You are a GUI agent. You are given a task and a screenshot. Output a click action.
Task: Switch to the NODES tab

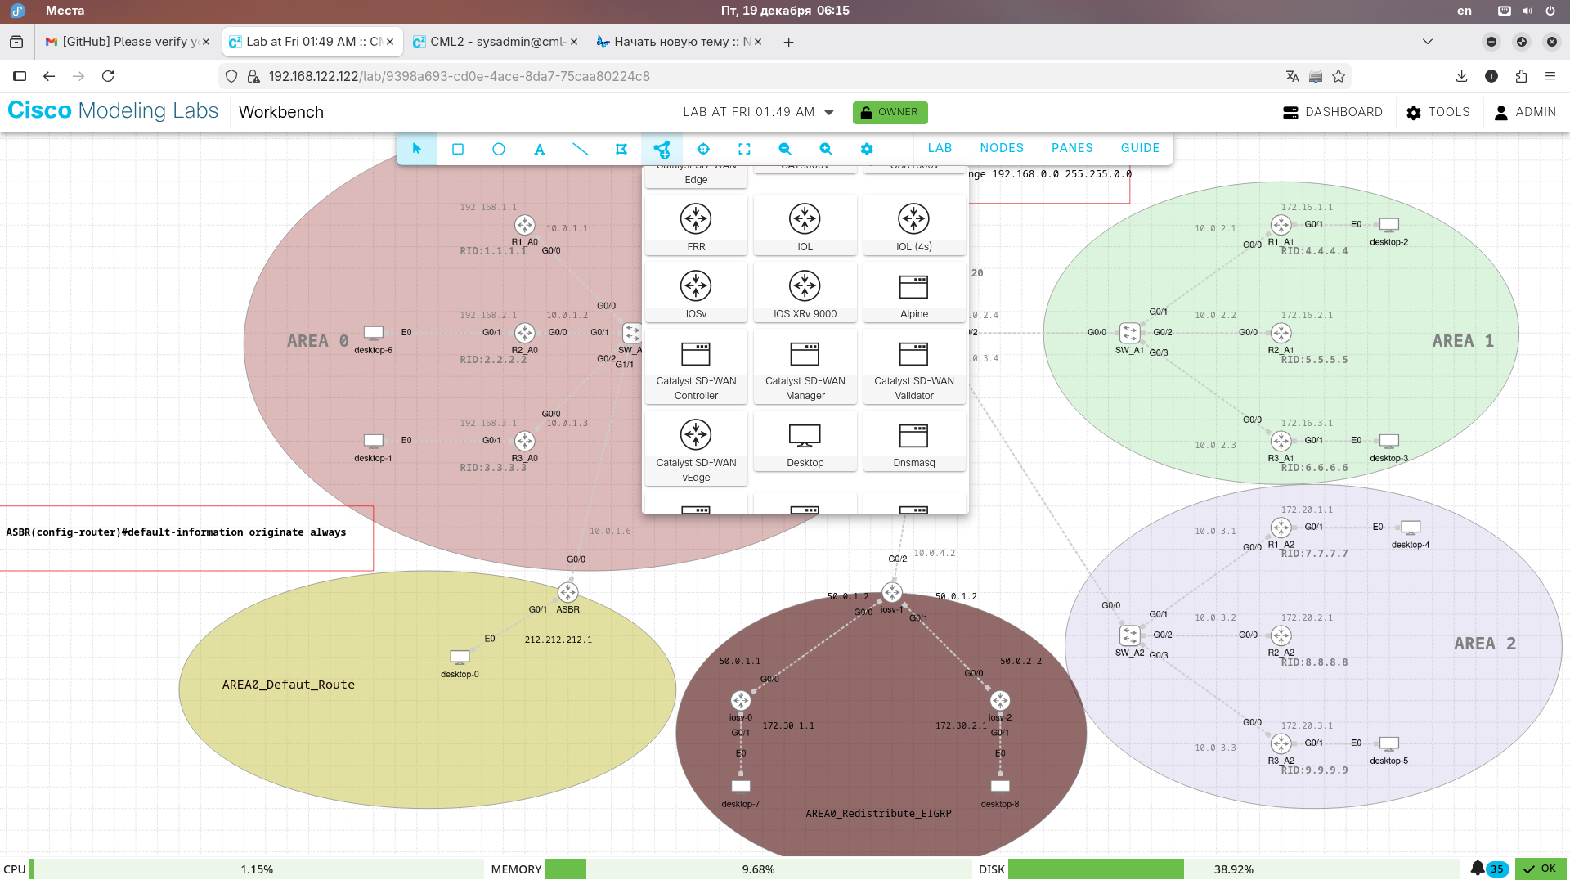coord(1002,148)
